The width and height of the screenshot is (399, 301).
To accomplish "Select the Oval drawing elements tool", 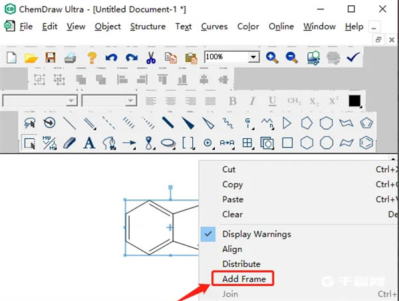I will point(168,143).
